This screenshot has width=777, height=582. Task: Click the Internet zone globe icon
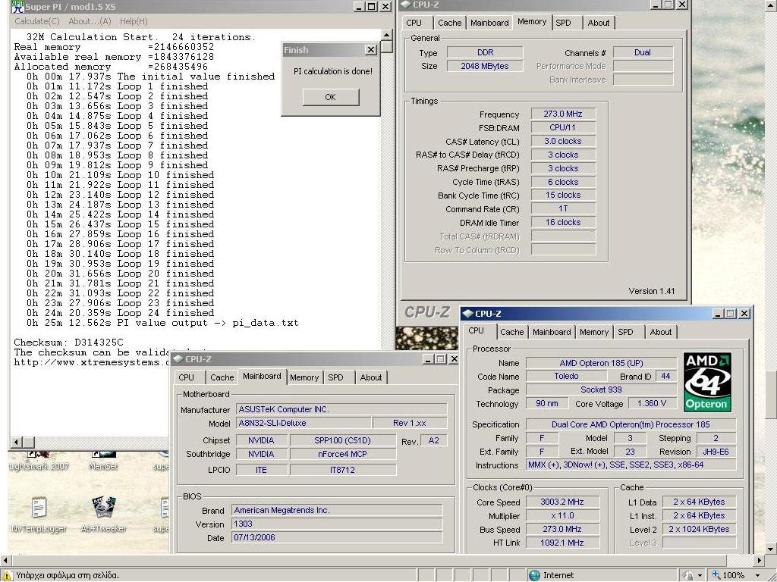tap(534, 575)
